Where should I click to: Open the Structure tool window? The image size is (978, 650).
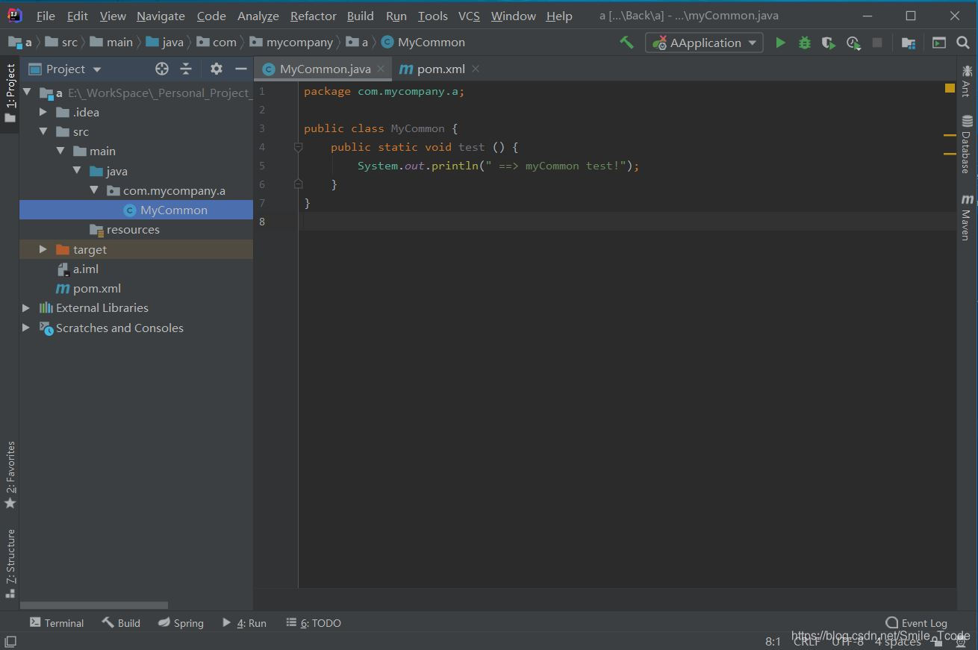coord(10,563)
